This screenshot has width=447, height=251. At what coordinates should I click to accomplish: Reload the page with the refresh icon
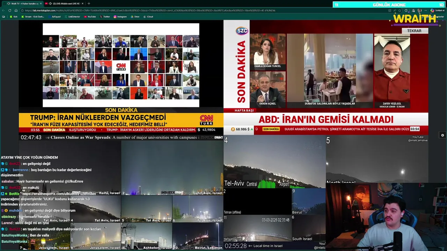click(10, 10)
